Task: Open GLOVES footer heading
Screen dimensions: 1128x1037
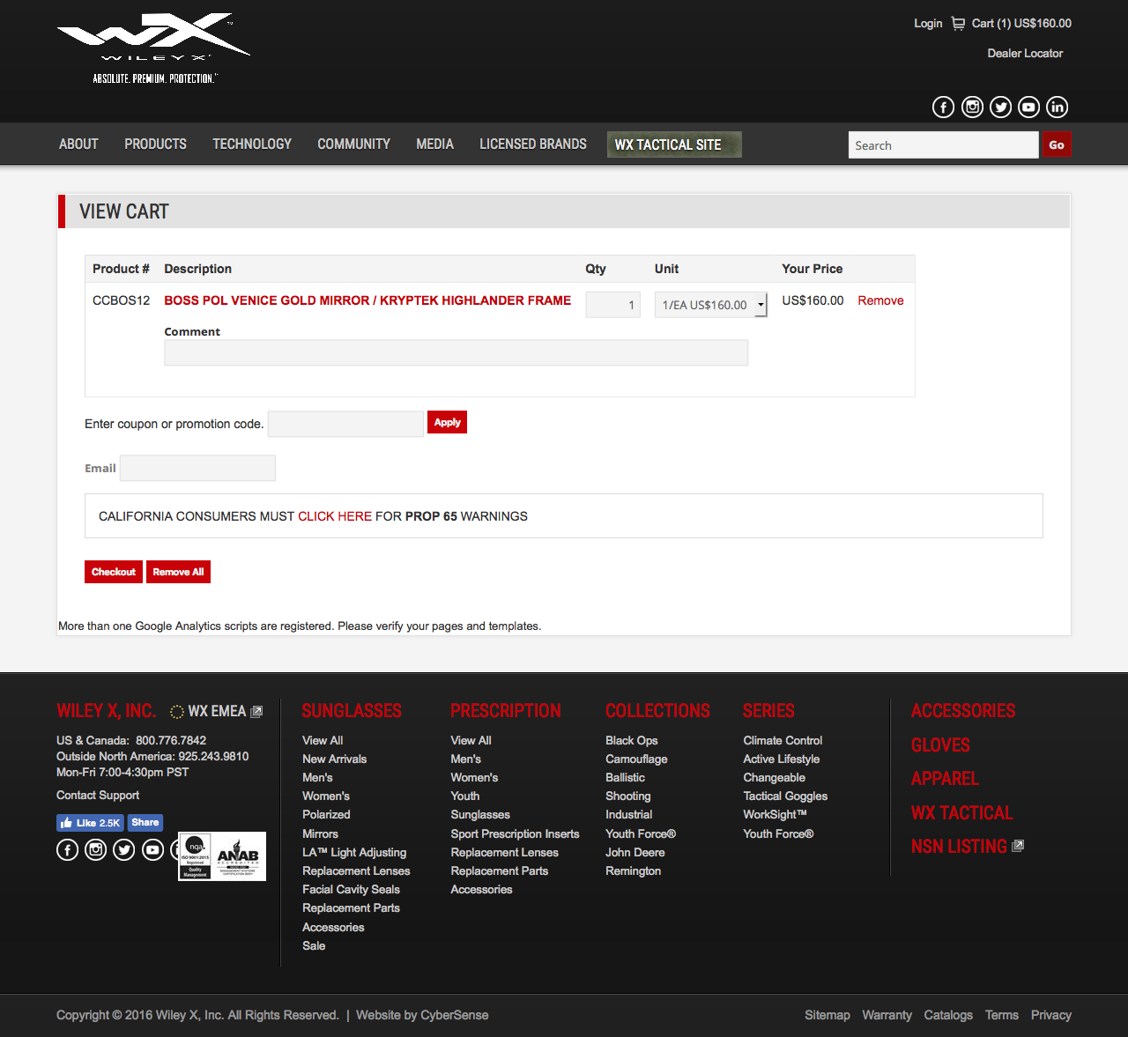Action: pos(940,745)
